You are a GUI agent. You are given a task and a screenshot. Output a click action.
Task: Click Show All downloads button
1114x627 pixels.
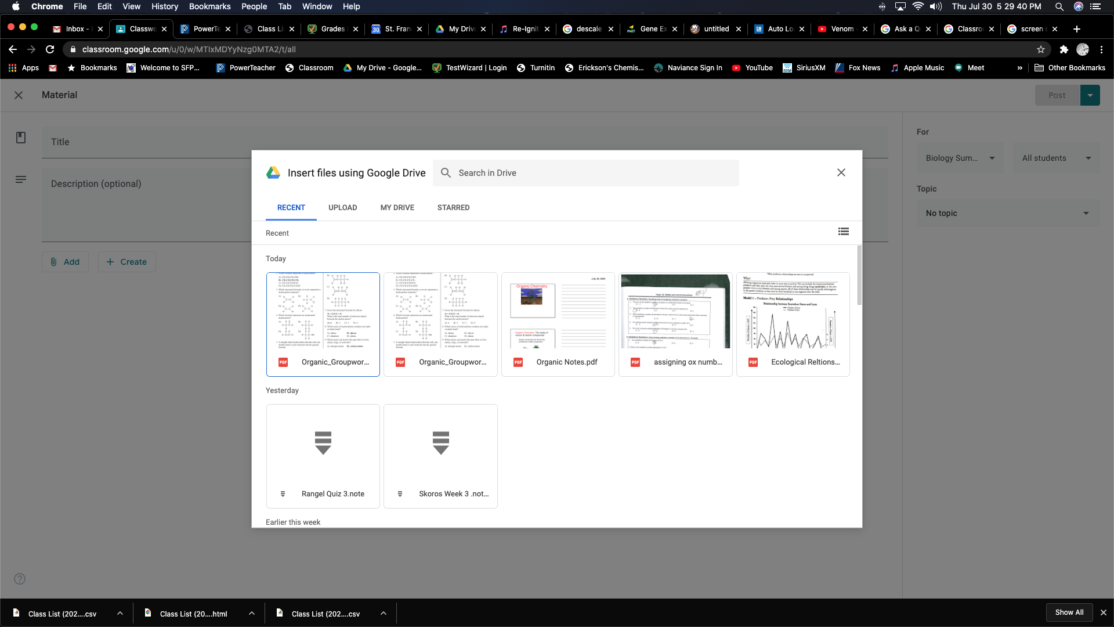tap(1069, 612)
